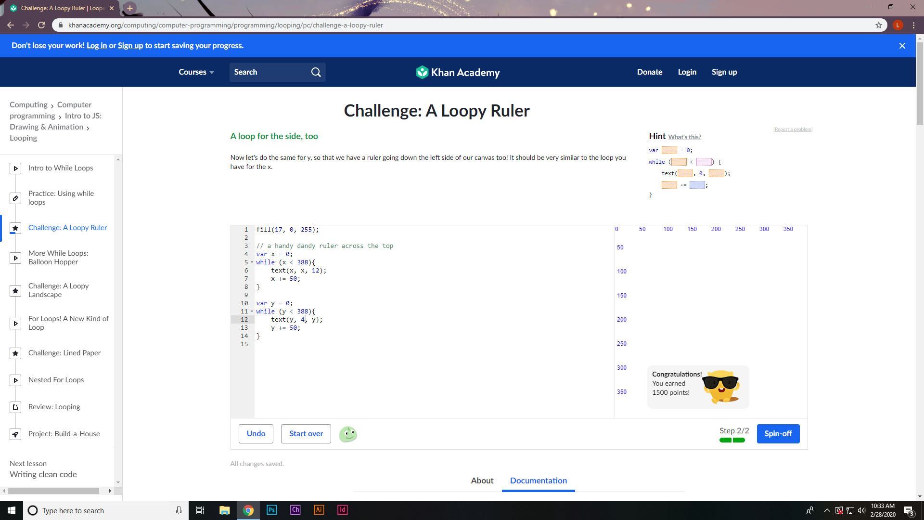
Task: Open the What's this? hint link
Action: click(x=684, y=137)
